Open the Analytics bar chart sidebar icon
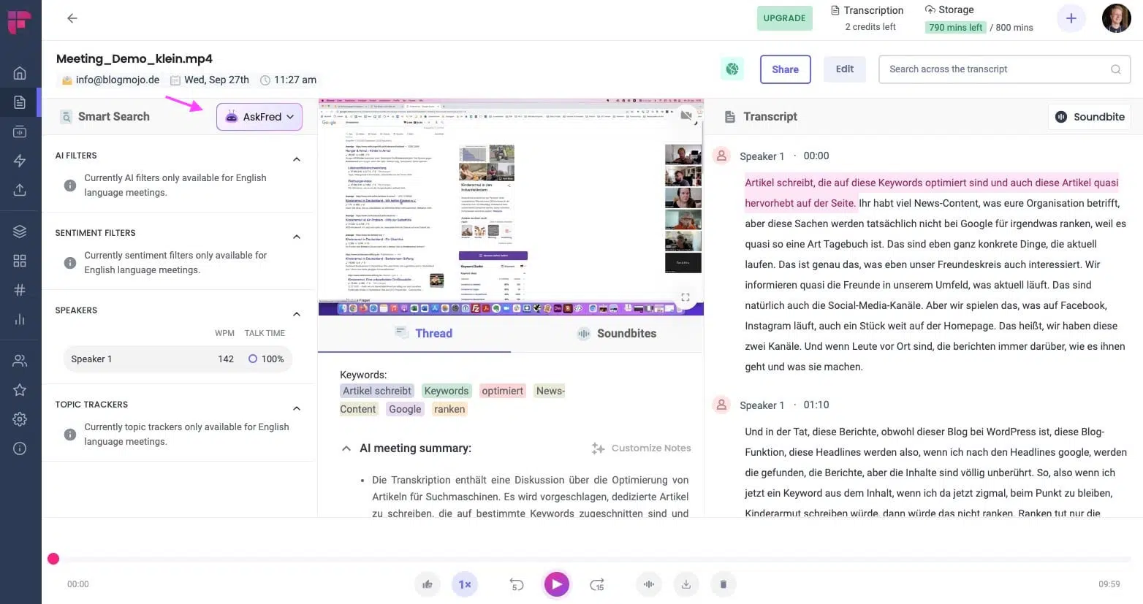Viewport: 1143px width, 604px height. coord(20,319)
